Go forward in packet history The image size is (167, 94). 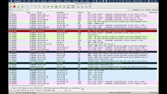(x=52, y=7)
